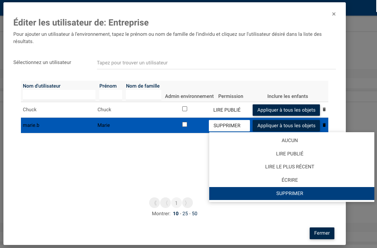Choose ÉCRIRE permission option
This screenshot has height=248, width=377.
click(x=290, y=180)
